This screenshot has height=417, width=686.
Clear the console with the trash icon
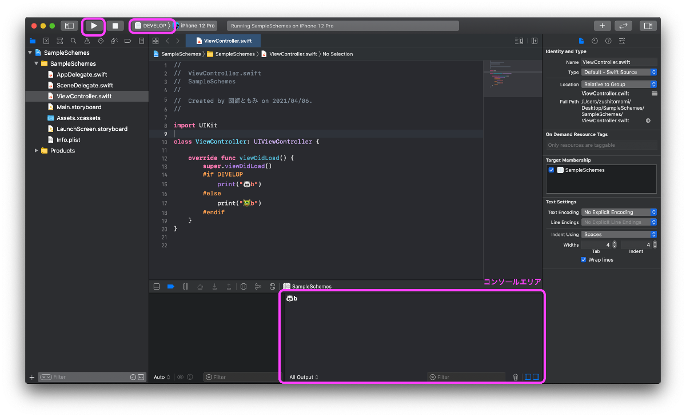coord(516,378)
